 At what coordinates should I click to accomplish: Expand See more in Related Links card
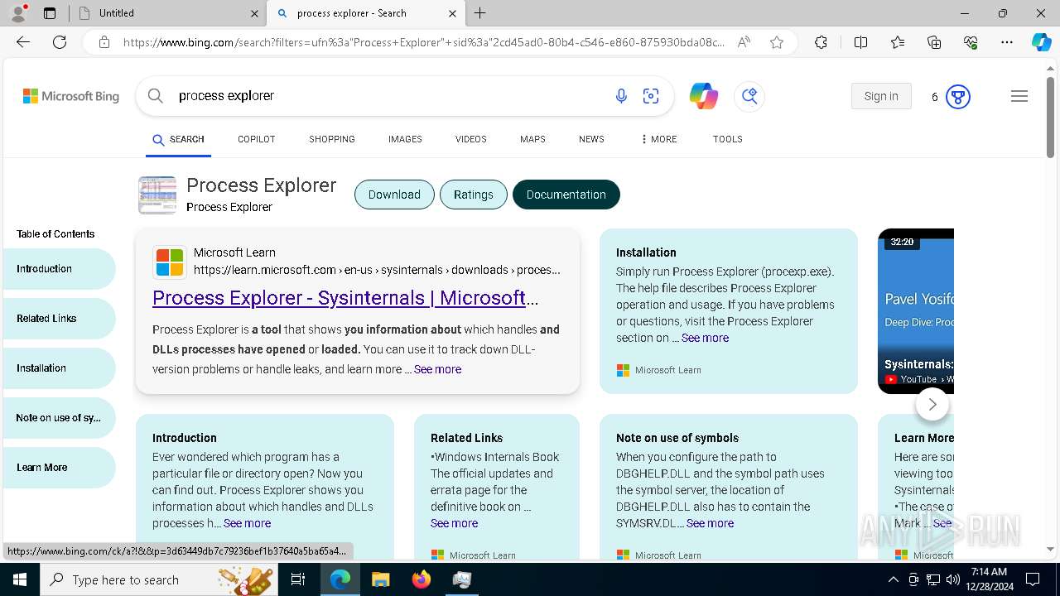pos(454,523)
